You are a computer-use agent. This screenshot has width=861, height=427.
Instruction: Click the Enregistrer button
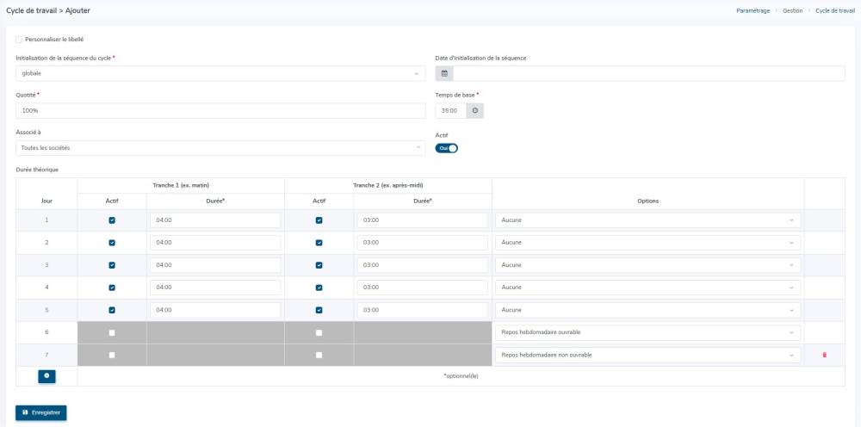tap(40, 412)
